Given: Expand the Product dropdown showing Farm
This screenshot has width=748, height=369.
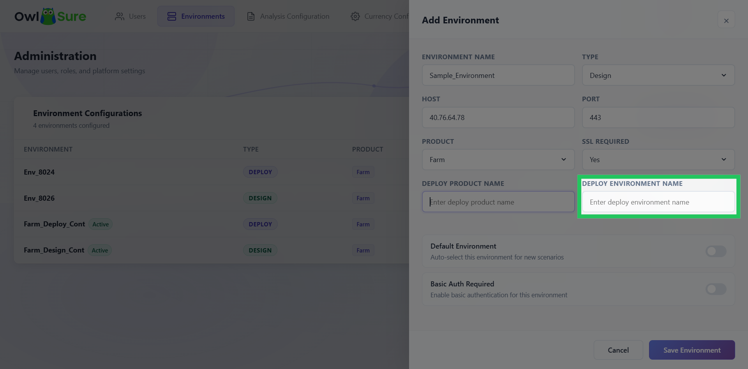Looking at the screenshot, I should 498,160.
